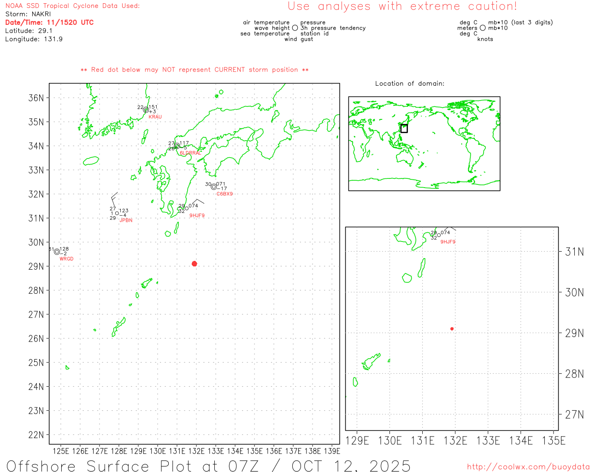Click the 125E longitude label
This screenshot has width=590, height=472.
pos(60,451)
